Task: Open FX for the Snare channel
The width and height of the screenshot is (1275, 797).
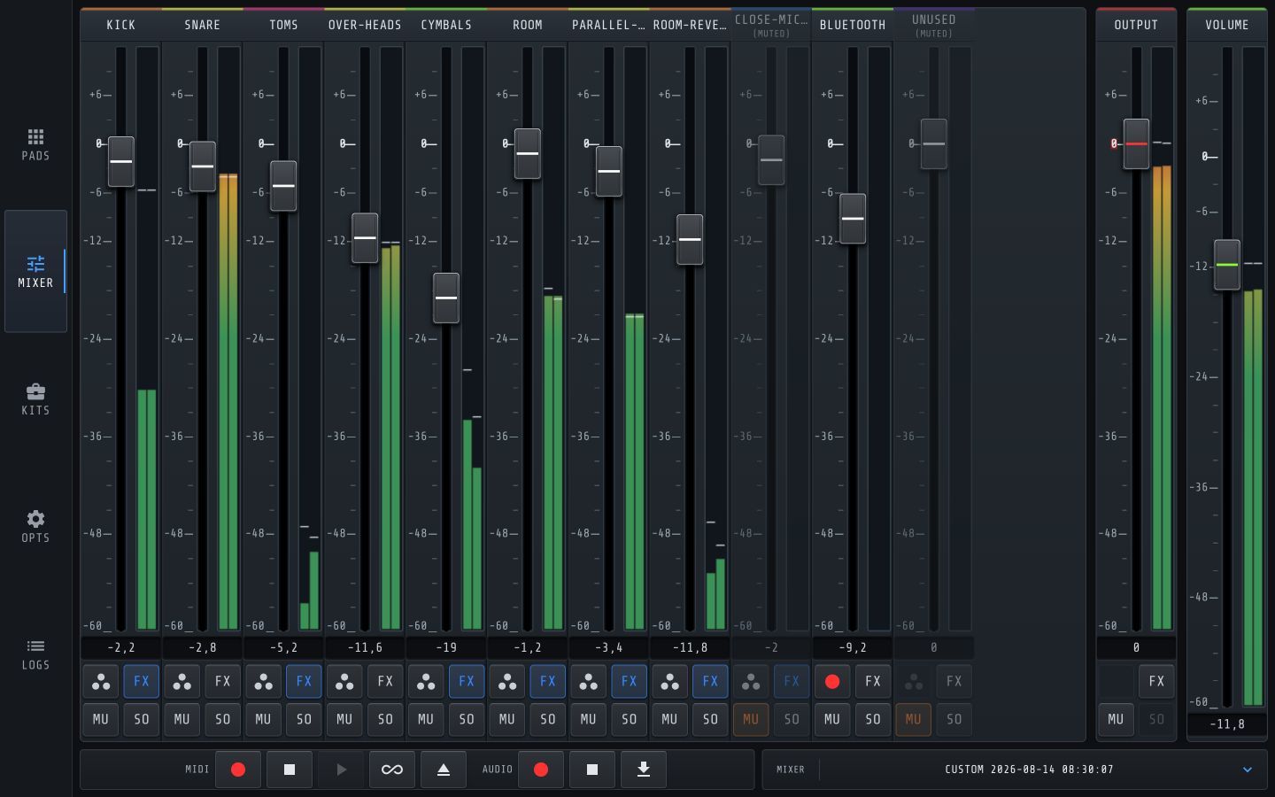Action: pos(223,682)
